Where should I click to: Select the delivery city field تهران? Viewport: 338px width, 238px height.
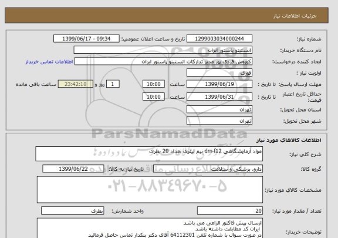tap(219, 121)
